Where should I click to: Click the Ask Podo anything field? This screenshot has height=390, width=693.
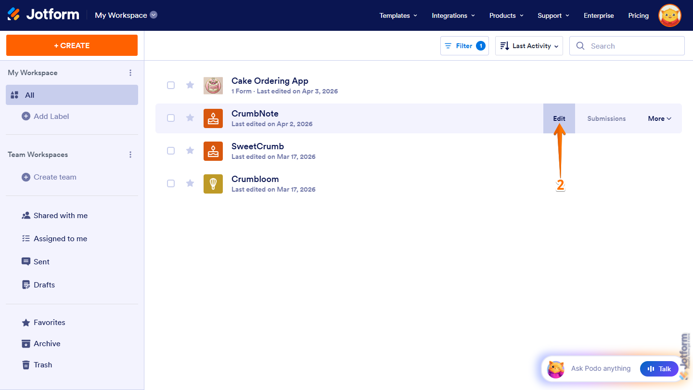coord(601,368)
